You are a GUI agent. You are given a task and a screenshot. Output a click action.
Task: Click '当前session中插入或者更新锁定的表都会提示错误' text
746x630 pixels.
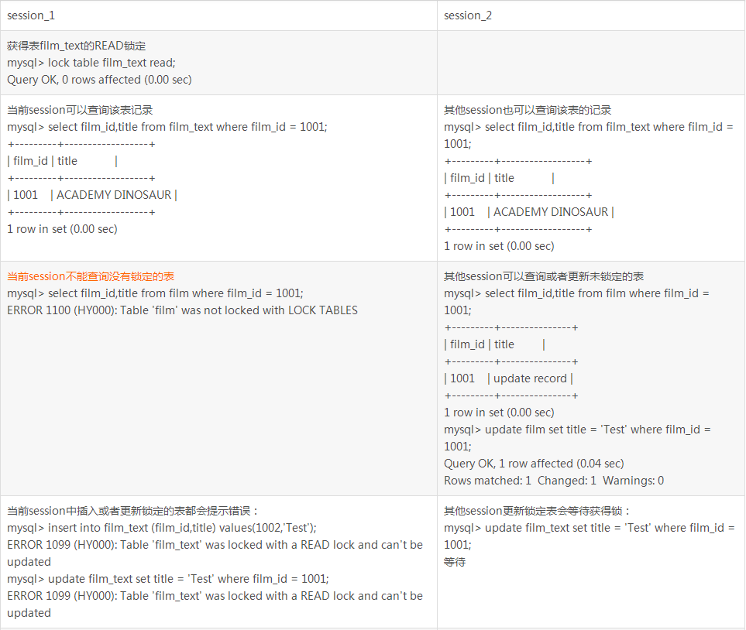(x=132, y=511)
